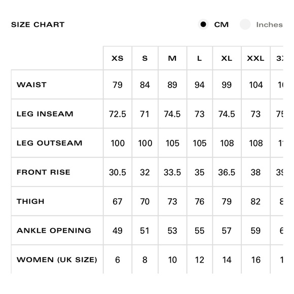This screenshot has height=294, width=294.
Task: Click the L size column header
Action: [200, 58]
